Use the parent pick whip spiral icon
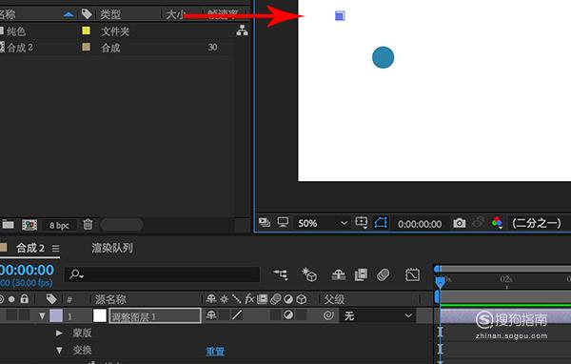Screen dimensions: 571x364 click(x=328, y=315)
